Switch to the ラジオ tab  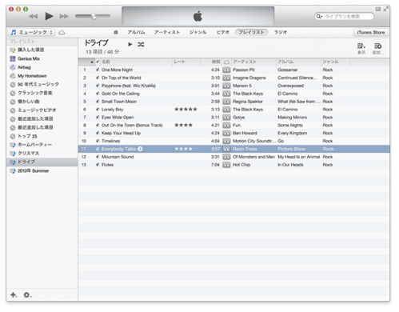[x=281, y=32]
